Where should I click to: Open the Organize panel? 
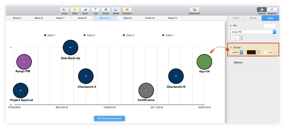click(x=272, y=10)
